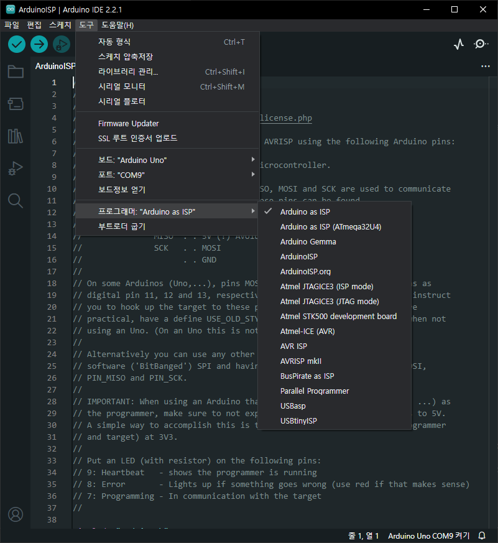Open the Serial Monitor icon

coord(481,44)
